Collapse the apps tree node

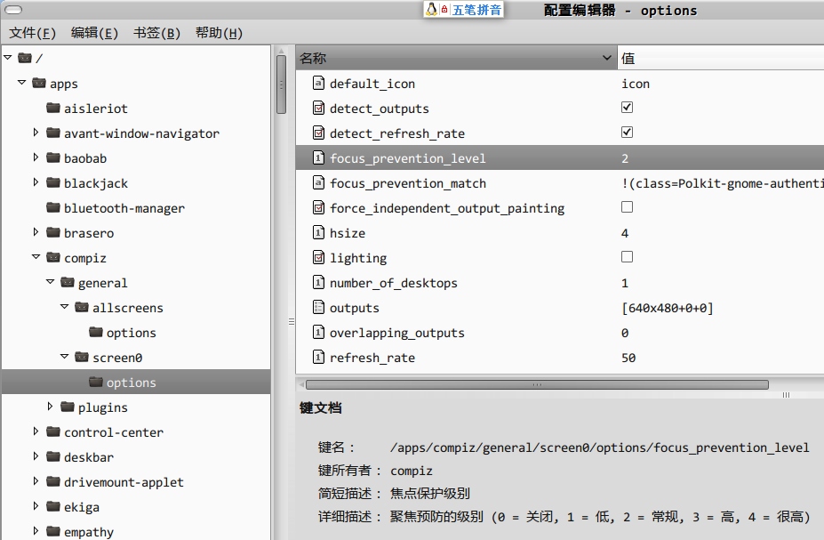pos(21,82)
